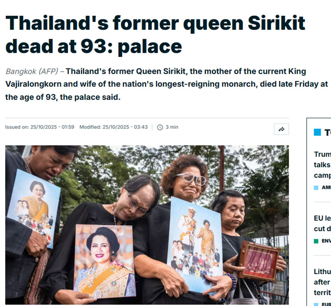Click the light-blue square beside the AM tag
Image resolution: width=331 pixels, height=306 pixels.
(x=316, y=187)
